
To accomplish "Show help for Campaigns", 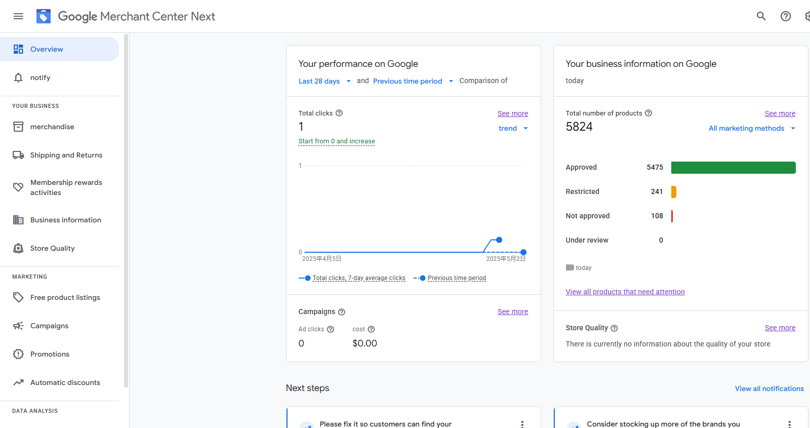I will (342, 312).
